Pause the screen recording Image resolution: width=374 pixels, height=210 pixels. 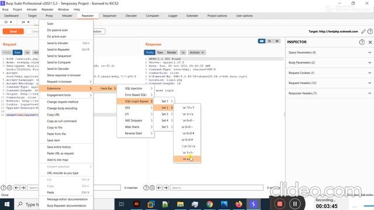(295, 204)
